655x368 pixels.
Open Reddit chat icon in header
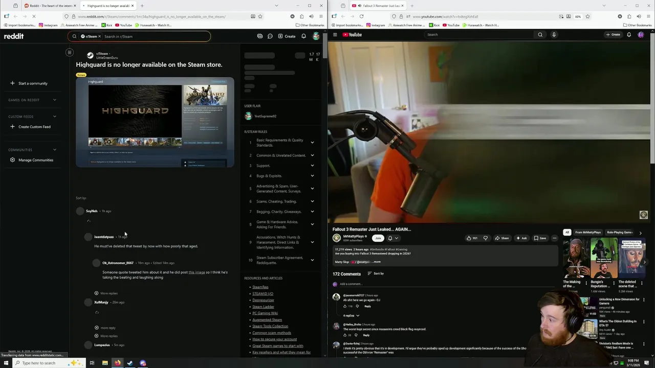pos(270,36)
